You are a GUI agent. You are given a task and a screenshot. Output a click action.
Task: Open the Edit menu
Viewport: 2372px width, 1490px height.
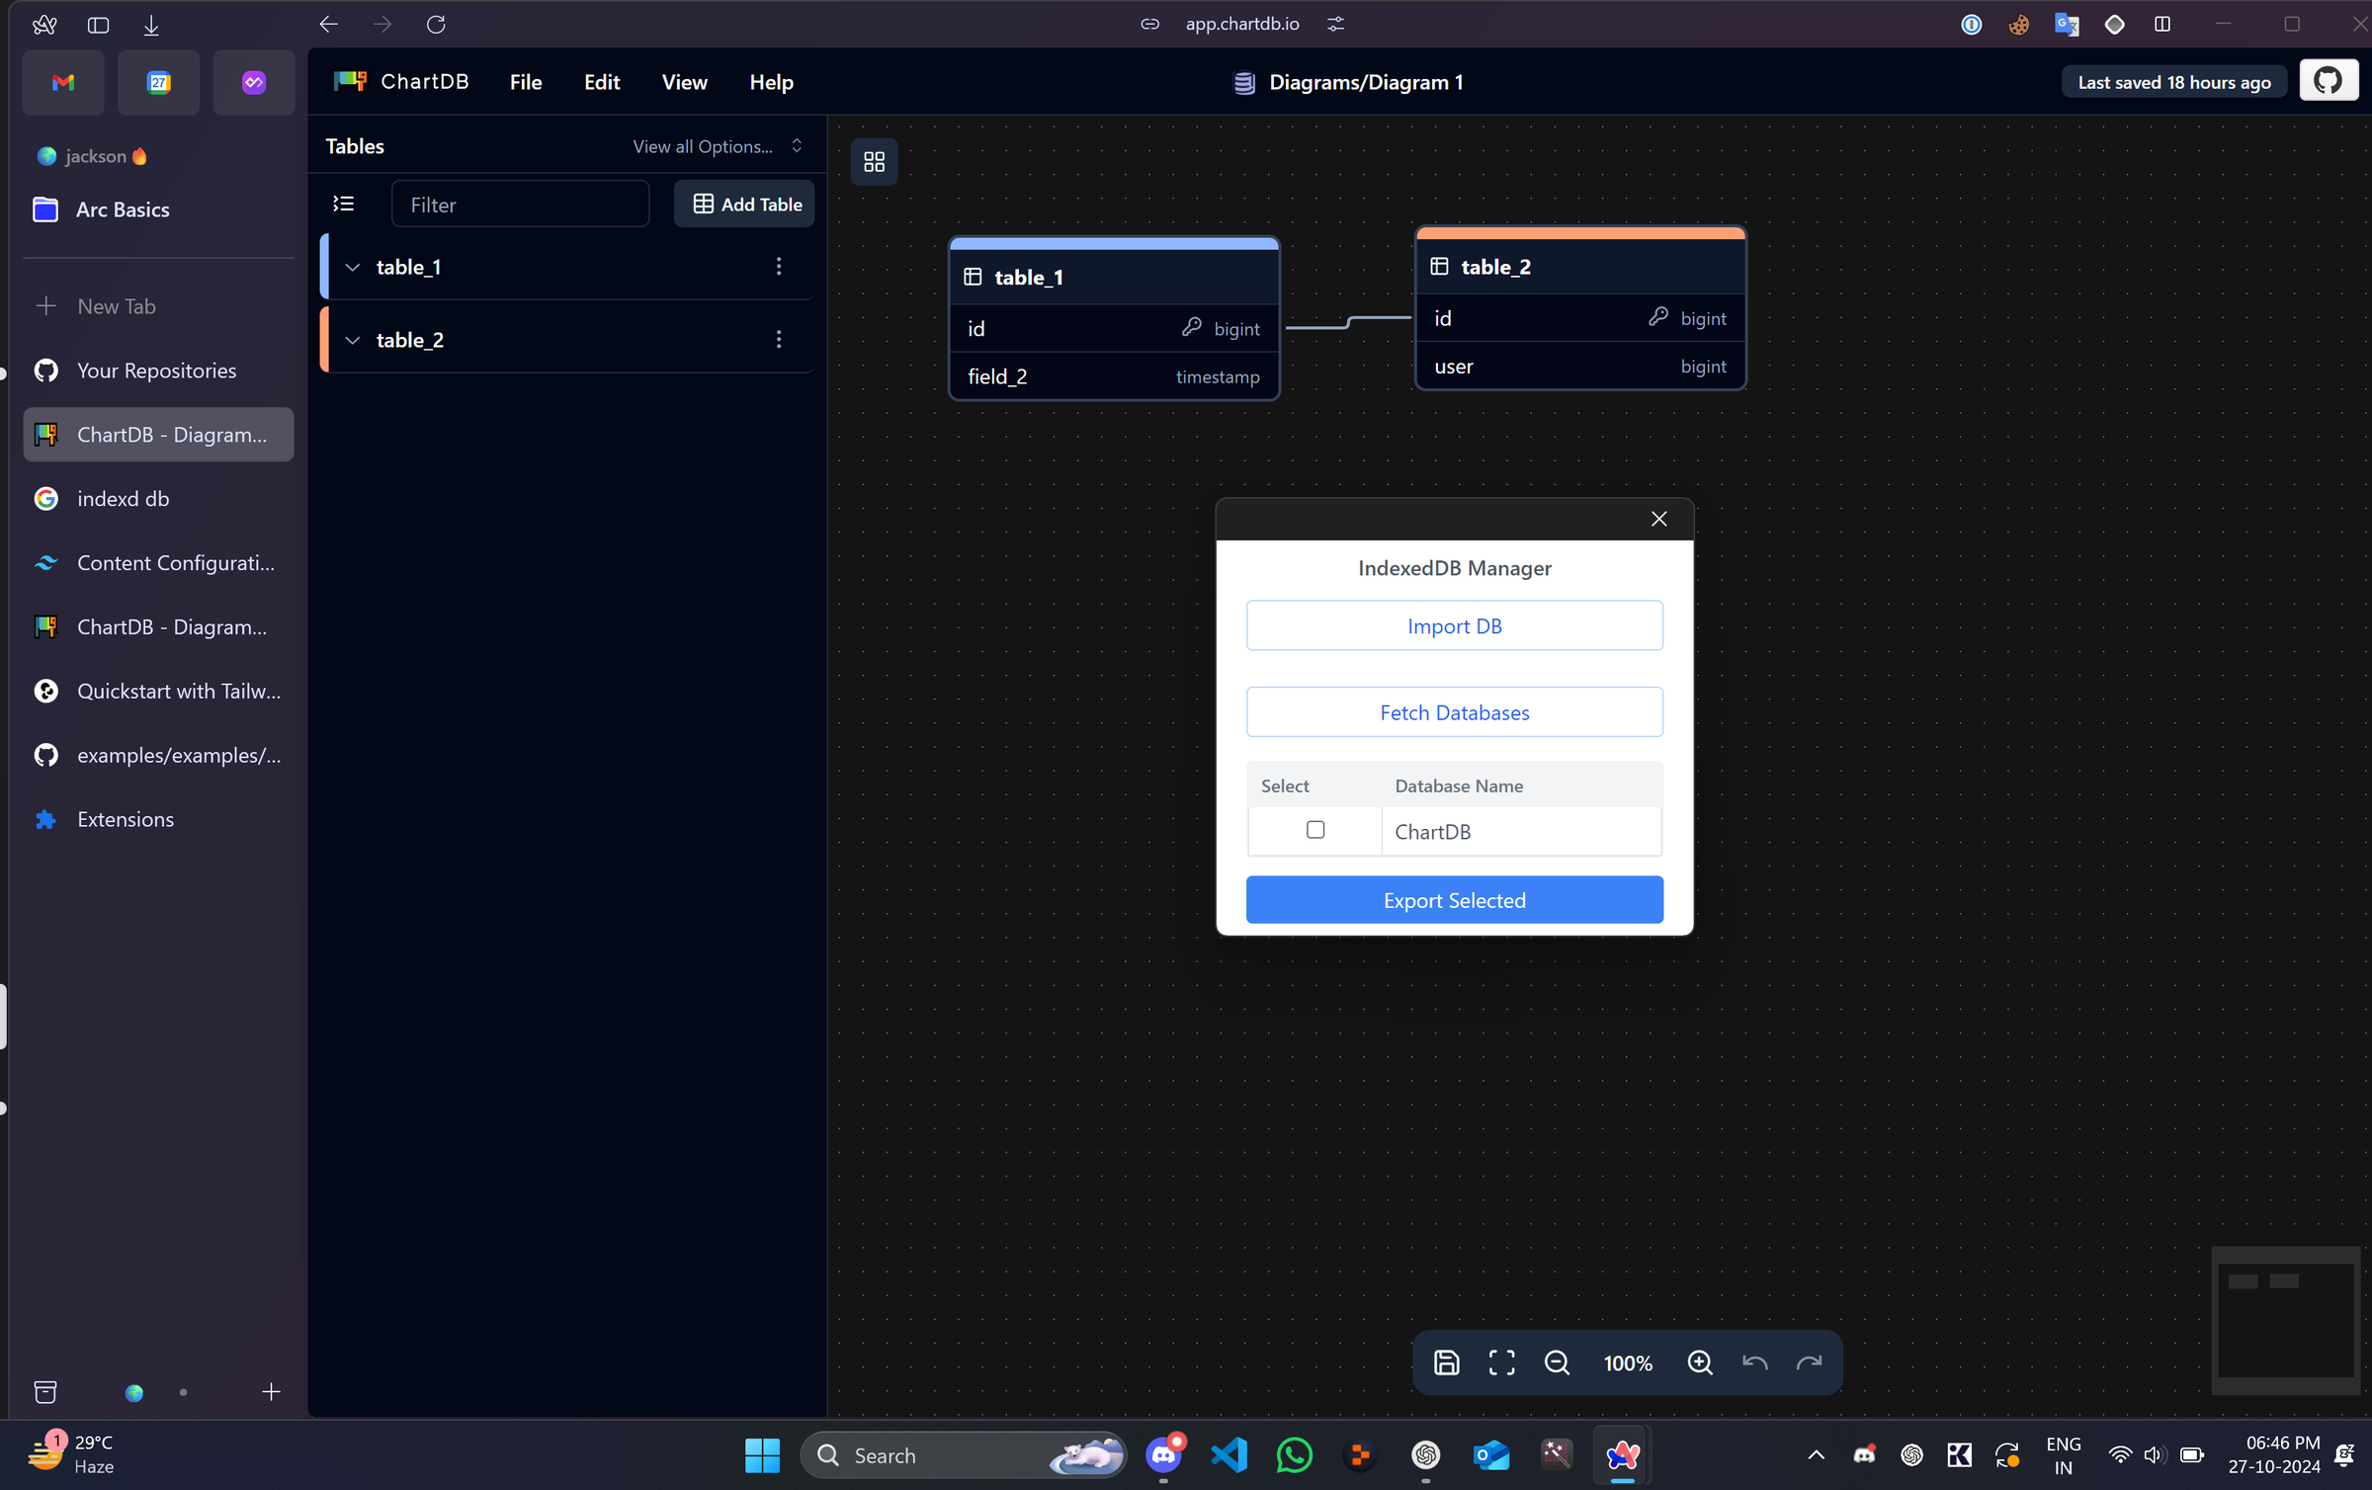click(601, 82)
